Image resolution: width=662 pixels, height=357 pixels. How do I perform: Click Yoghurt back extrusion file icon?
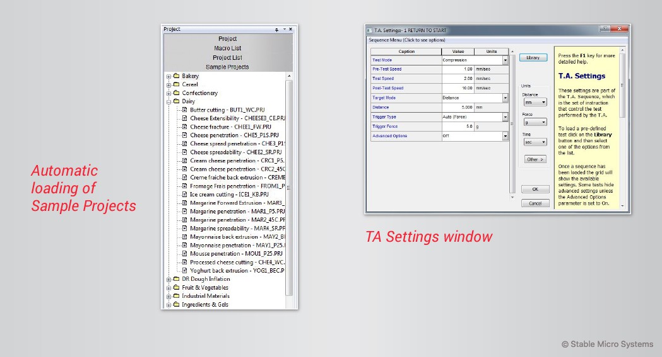pos(184,270)
